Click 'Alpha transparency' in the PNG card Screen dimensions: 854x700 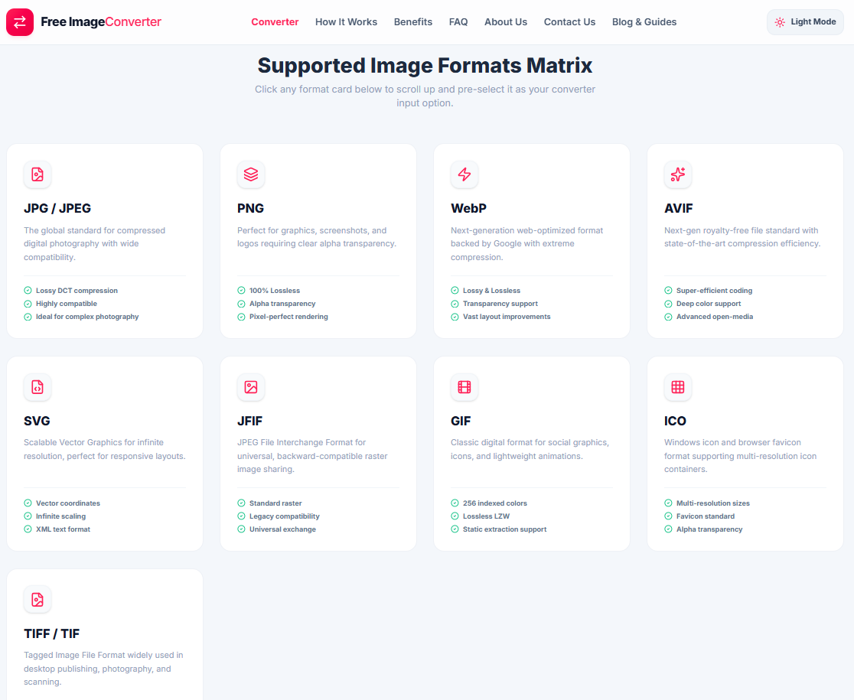pos(282,304)
